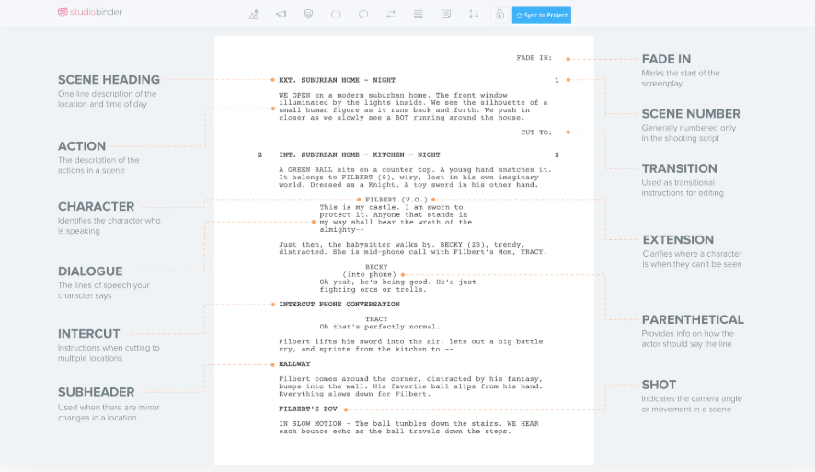This screenshot has width=815, height=472.
Task: Click the "ACTION" label title
Action: pyautogui.click(x=82, y=146)
